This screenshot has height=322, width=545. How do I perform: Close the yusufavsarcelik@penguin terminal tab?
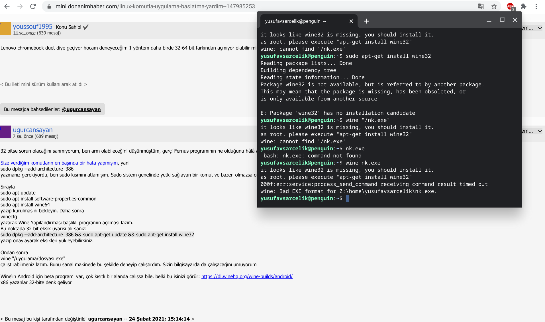click(351, 21)
